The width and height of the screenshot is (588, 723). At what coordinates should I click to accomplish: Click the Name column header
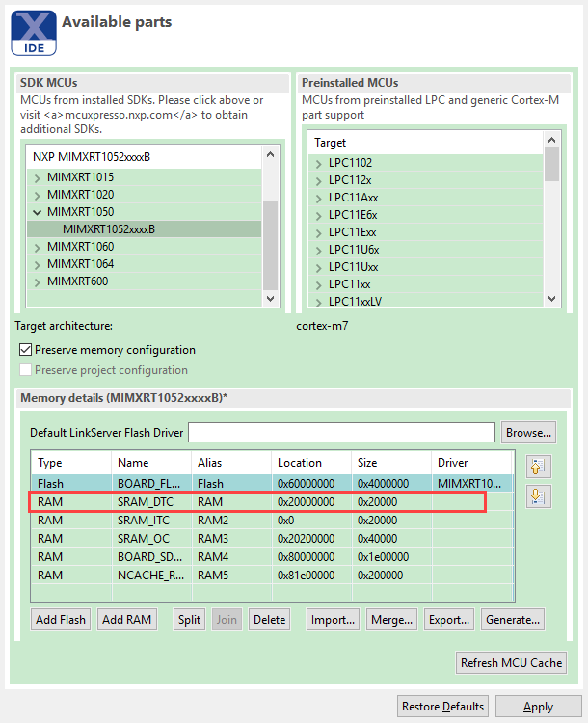151,463
